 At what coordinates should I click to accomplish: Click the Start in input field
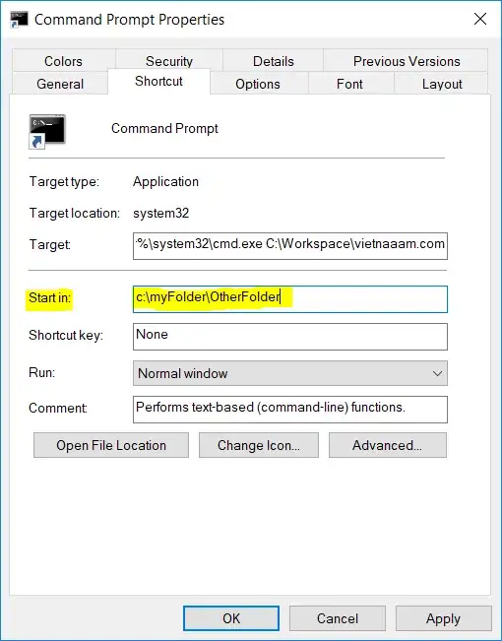(x=290, y=299)
